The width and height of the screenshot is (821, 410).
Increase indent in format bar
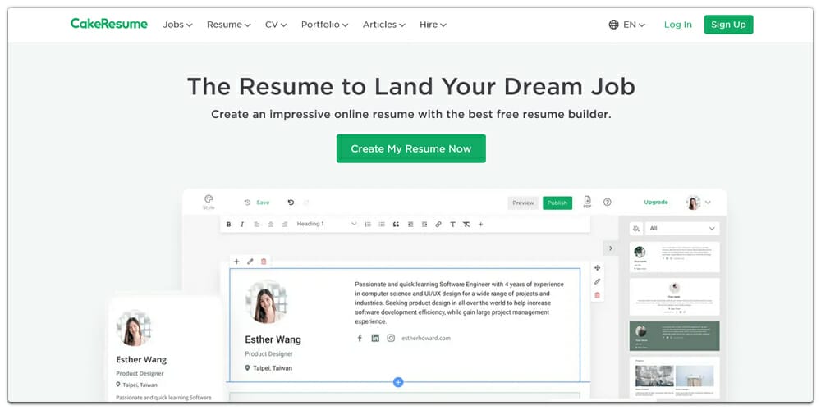[x=424, y=225]
